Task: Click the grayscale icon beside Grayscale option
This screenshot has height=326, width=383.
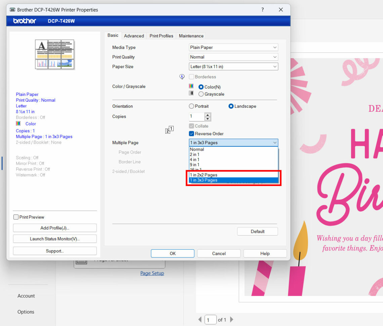Action: 191,93
